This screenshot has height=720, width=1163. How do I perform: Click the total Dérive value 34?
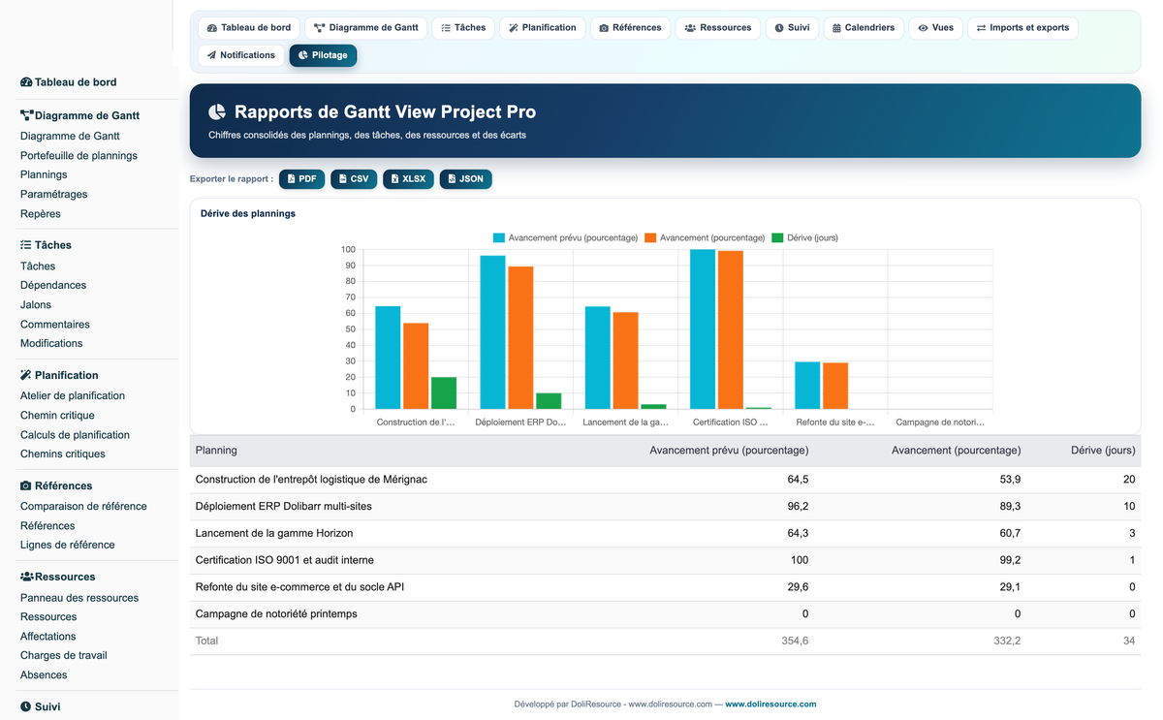click(1129, 641)
